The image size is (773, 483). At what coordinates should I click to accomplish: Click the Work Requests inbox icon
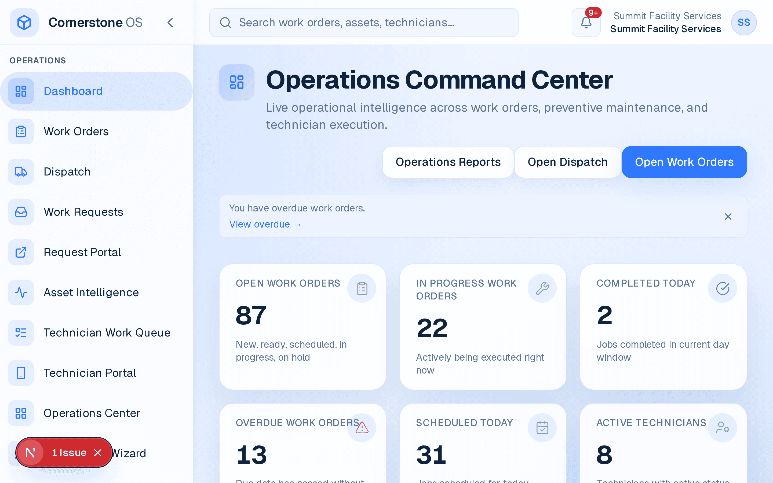click(x=21, y=212)
